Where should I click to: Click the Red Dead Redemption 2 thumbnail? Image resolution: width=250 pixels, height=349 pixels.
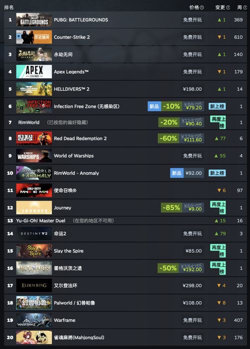(x=34, y=138)
